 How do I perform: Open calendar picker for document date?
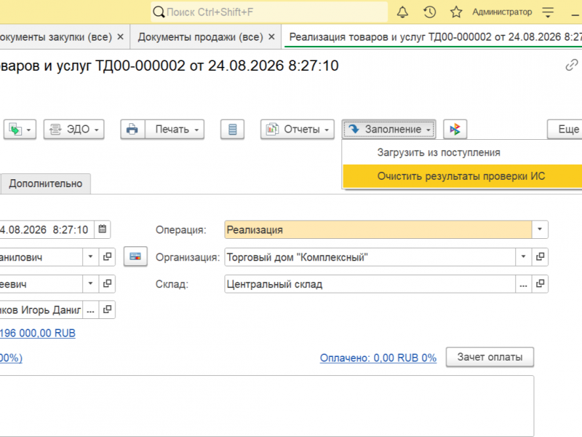pos(103,229)
